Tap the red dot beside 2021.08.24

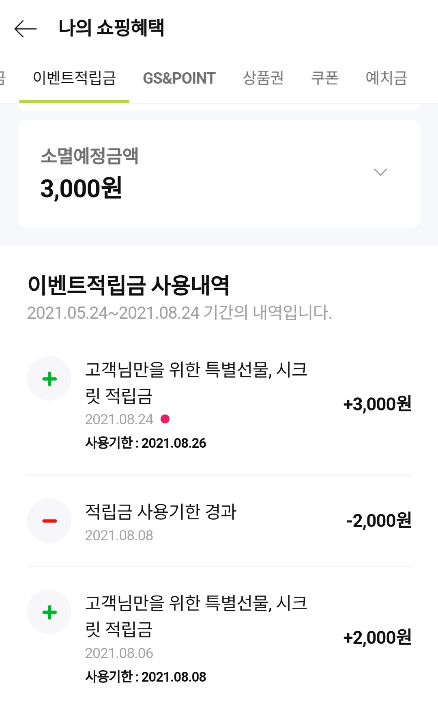click(165, 419)
